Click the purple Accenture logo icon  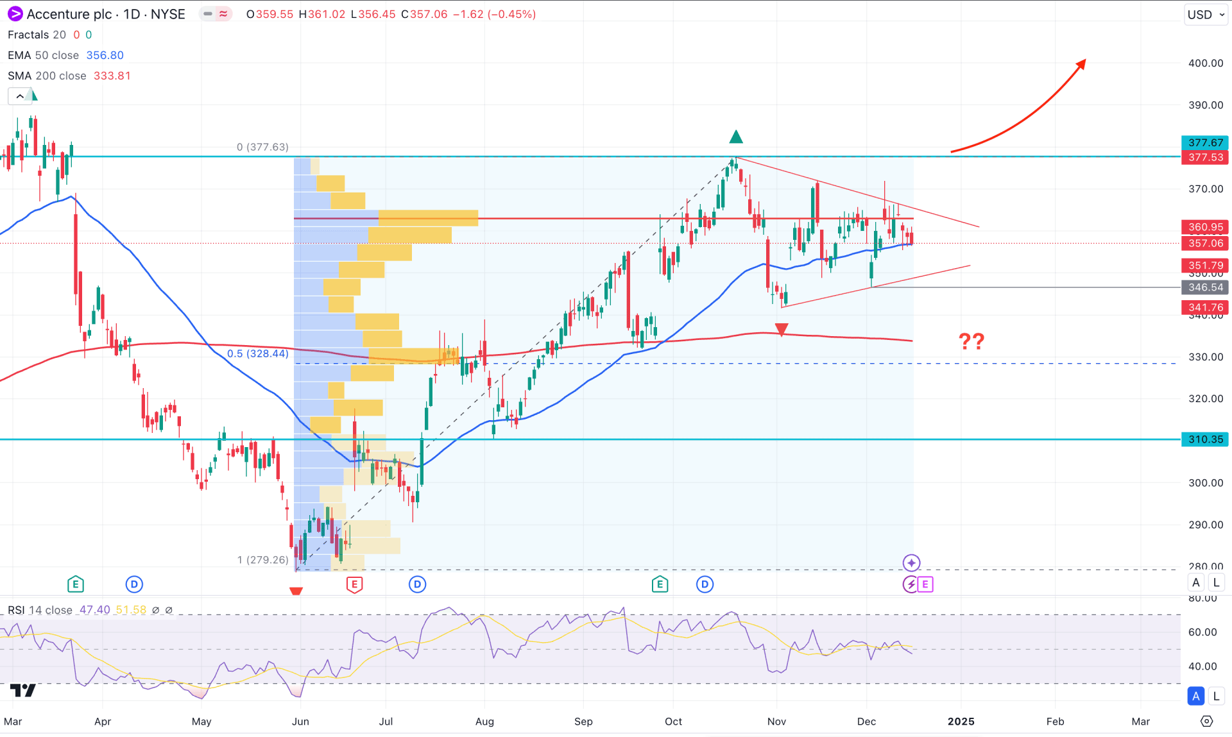click(14, 14)
